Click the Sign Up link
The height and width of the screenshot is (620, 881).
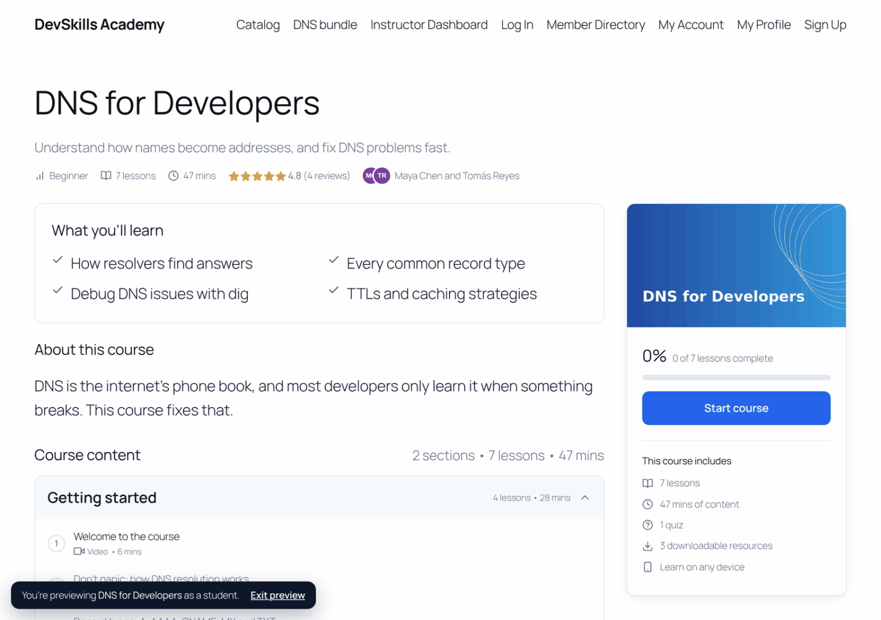click(x=825, y=25)
